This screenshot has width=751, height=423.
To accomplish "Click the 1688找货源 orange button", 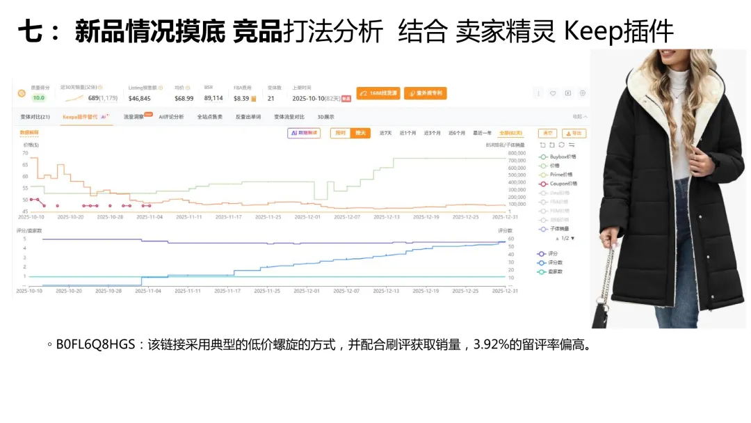I will (378, 93).
